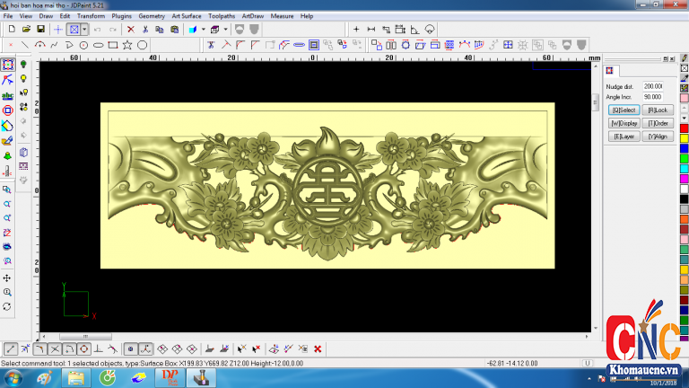Toggle the endpoint snap button
Viewport: 689px width, 388px height.
point(10,348)
